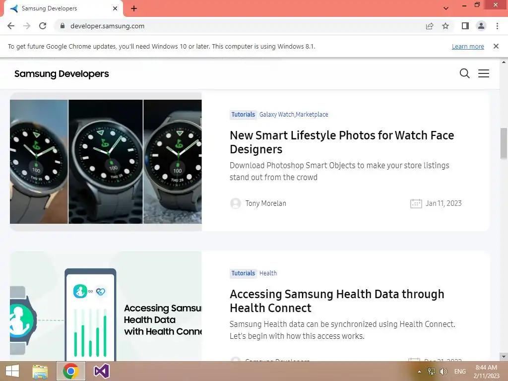Click the Health category tag
The image size is (508, 381).
[268, 273]
